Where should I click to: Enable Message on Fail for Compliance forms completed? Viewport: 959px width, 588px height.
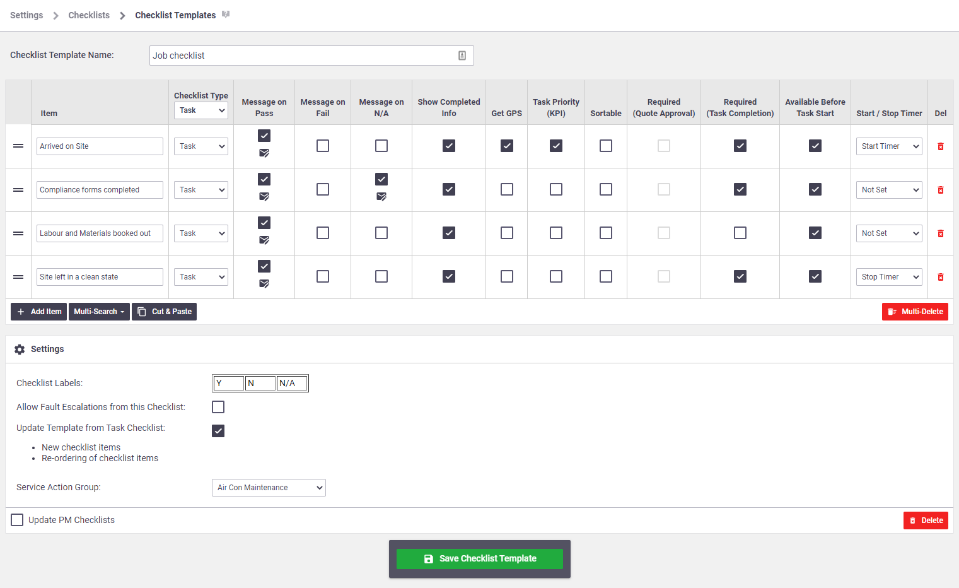323,189
